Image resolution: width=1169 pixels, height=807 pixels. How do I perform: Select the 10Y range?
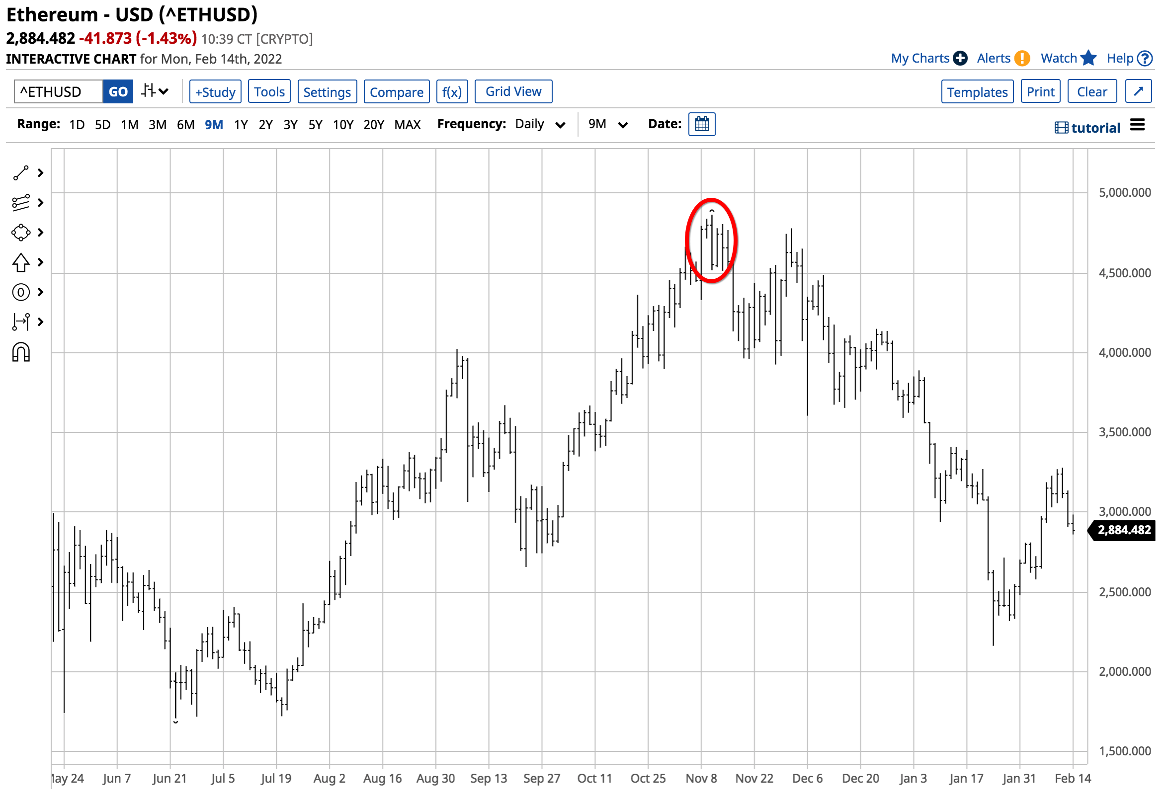click(x=343, y=124)
